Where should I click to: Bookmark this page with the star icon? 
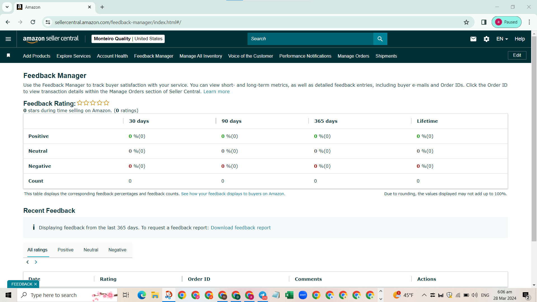[466, 22]
